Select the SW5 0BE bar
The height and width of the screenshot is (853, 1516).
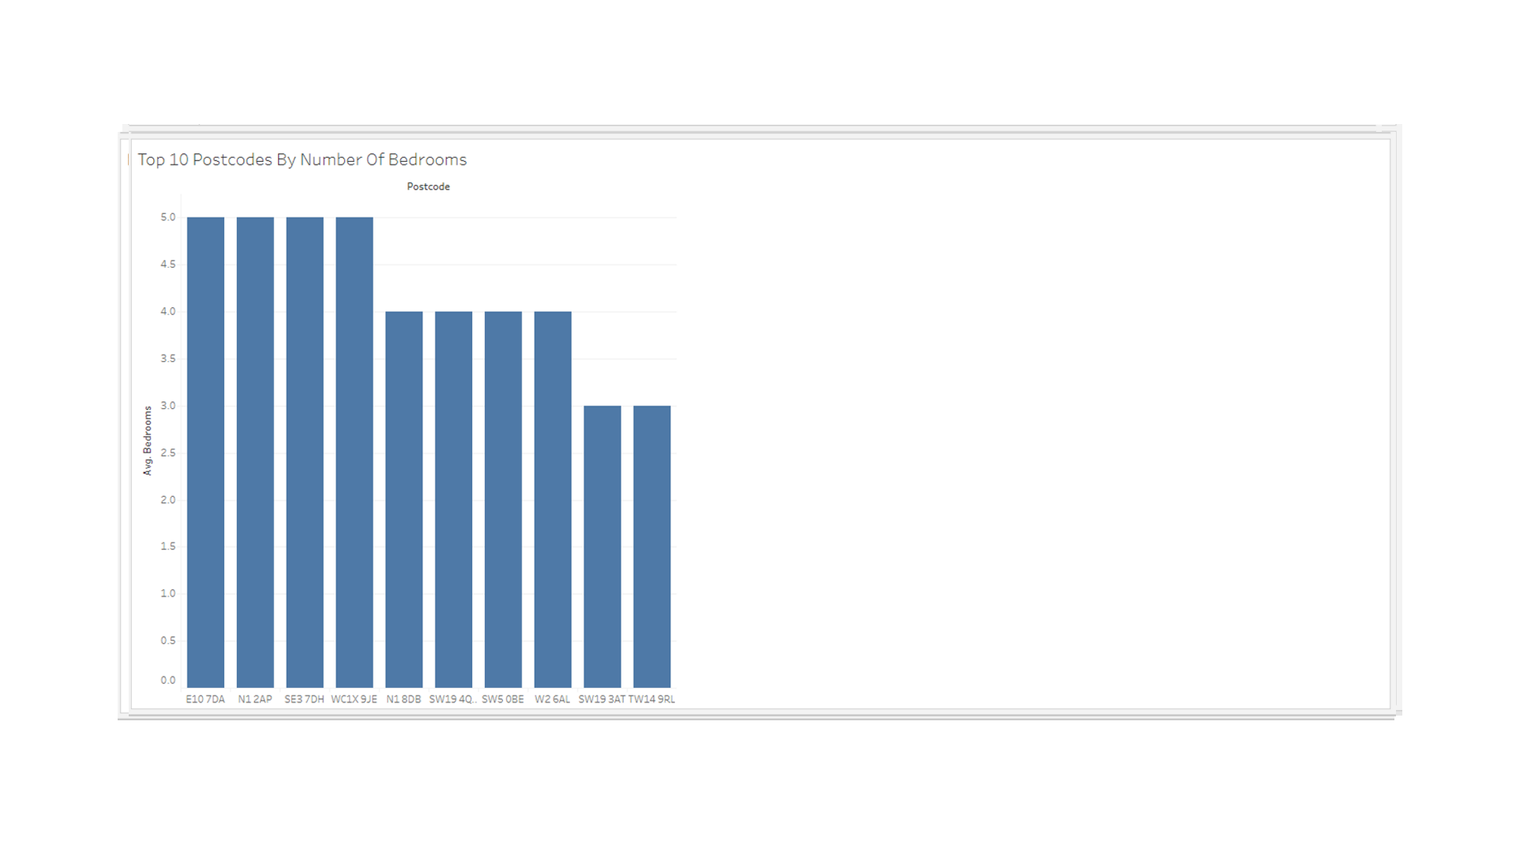pyautogui.click(x=503, y=499)
